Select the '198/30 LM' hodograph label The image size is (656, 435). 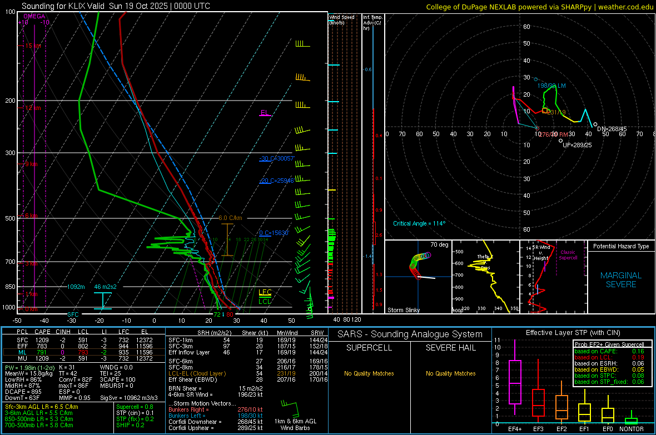pos(551,86)
